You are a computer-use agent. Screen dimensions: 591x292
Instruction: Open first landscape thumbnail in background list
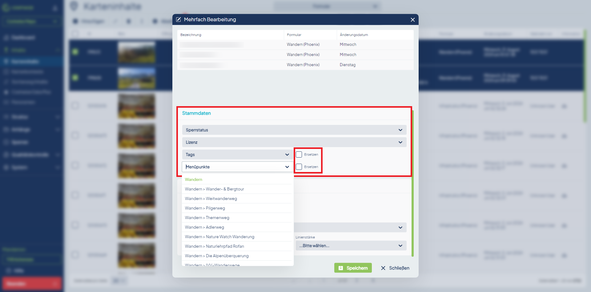coord(137,52)
